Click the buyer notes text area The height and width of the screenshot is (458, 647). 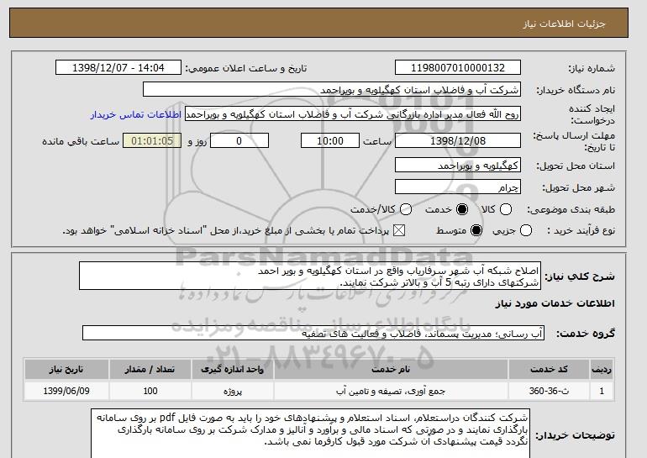[x=310, y=434]
